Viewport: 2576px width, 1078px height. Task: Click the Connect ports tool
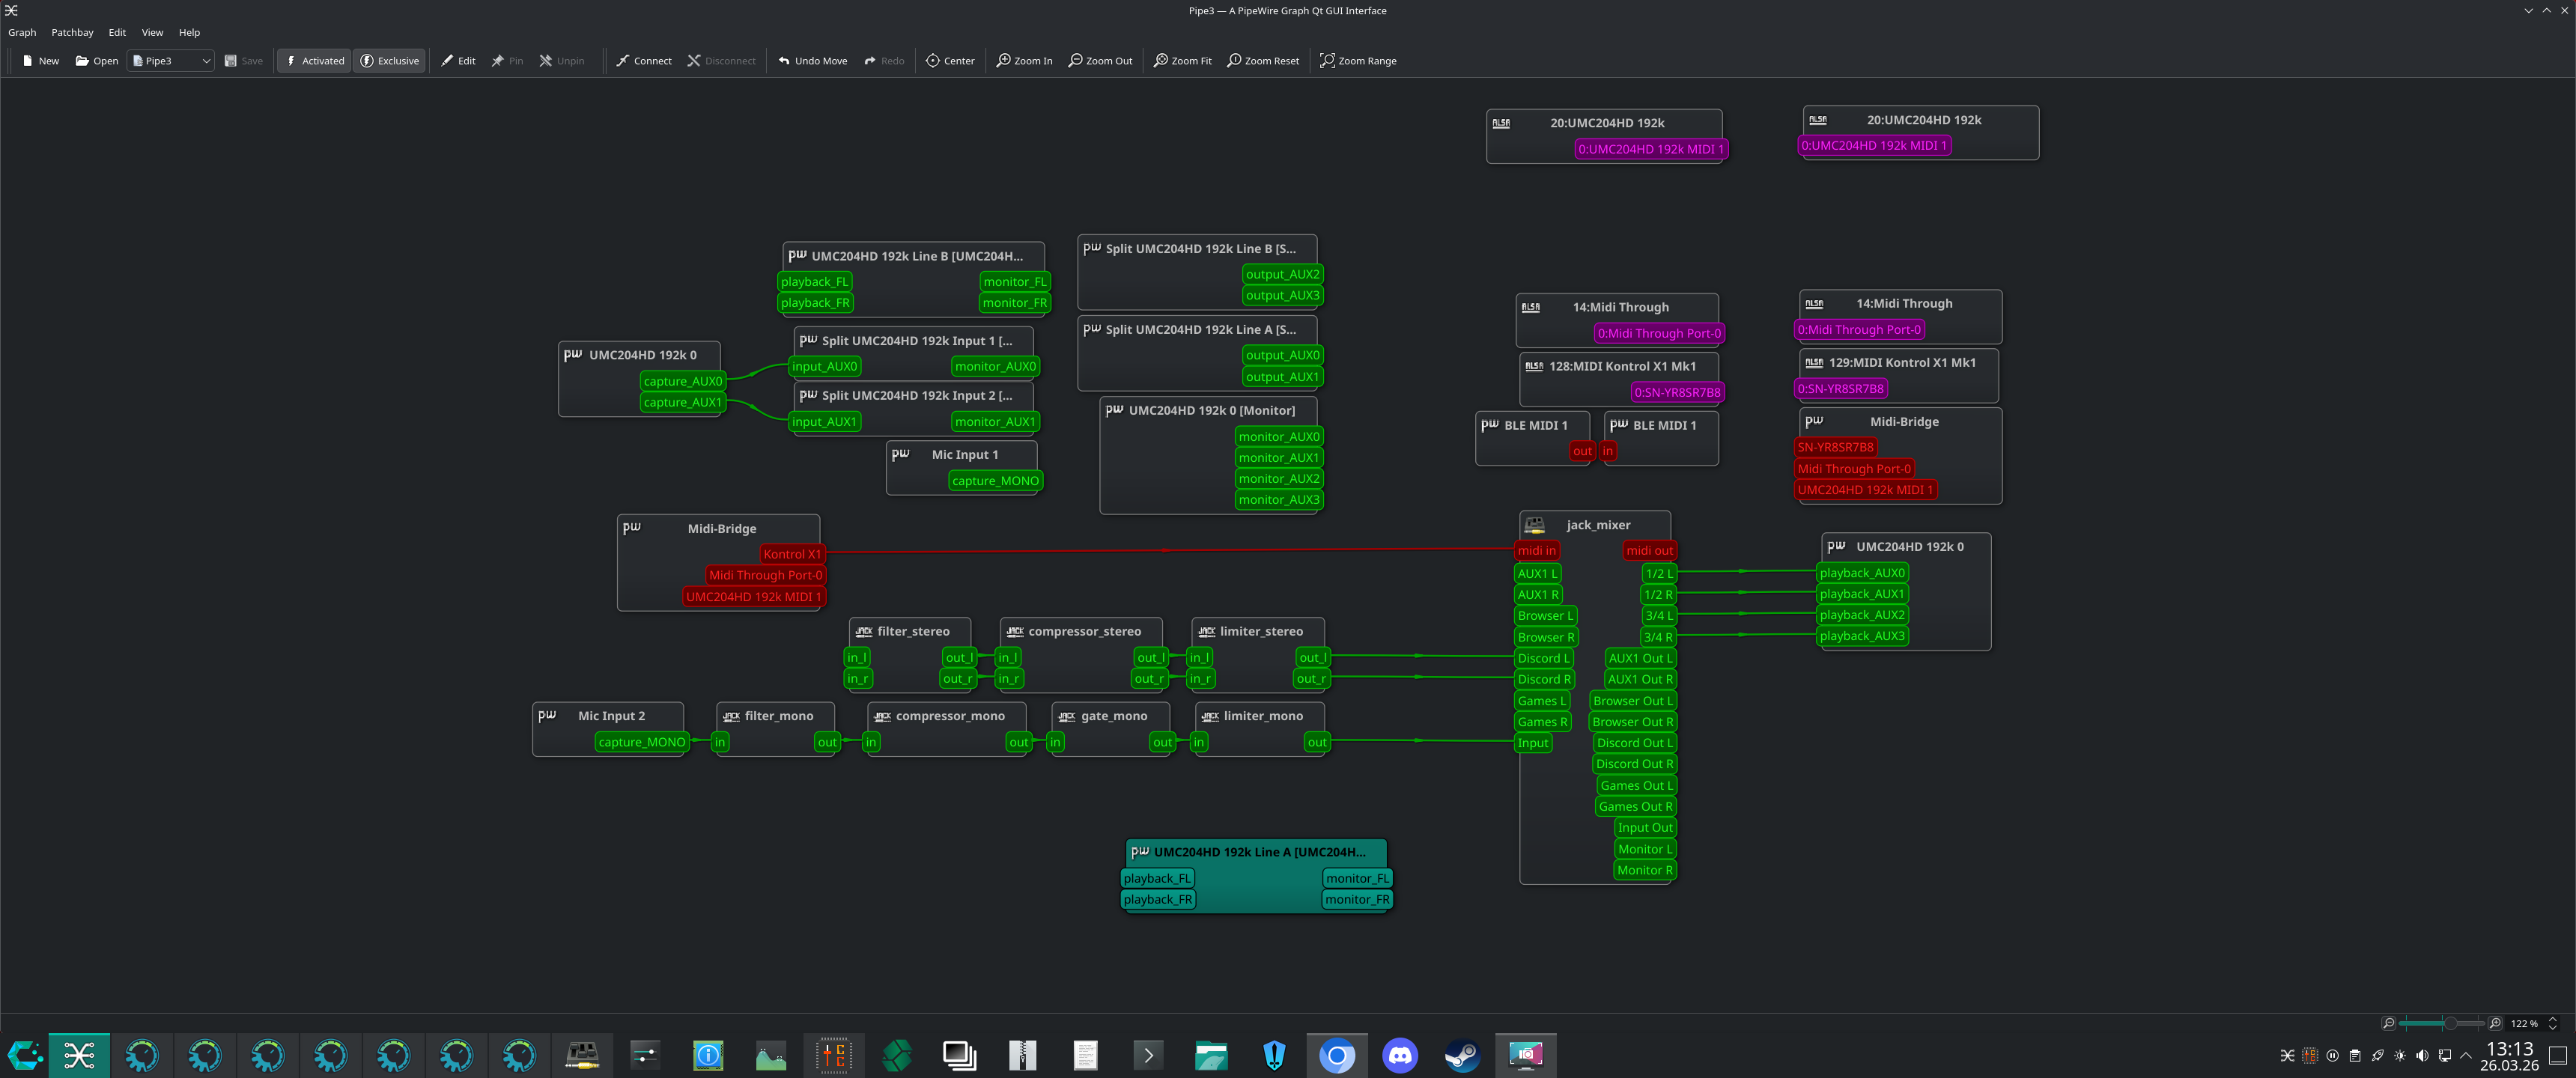[x=643, y=61]
